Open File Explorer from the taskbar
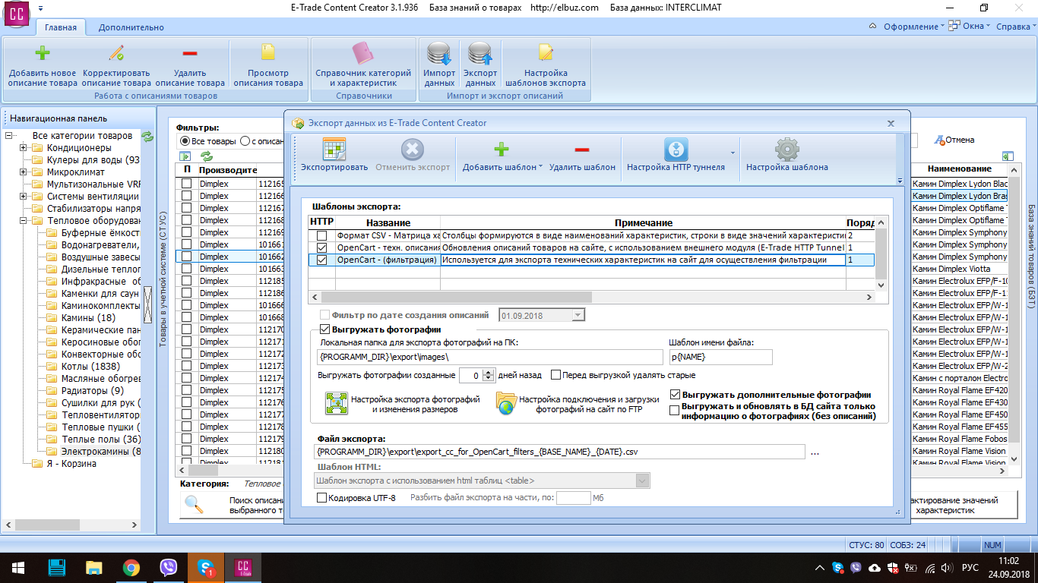The image size is (1038, 583). [94, 567]
